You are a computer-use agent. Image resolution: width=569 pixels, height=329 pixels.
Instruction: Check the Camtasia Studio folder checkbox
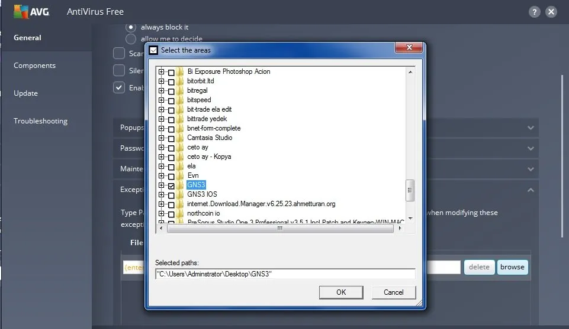171,138
